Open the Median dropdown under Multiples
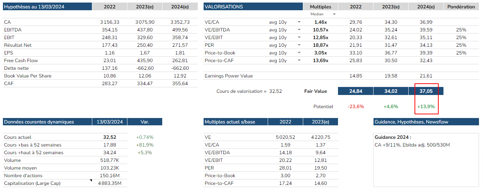 click(334, 14)
